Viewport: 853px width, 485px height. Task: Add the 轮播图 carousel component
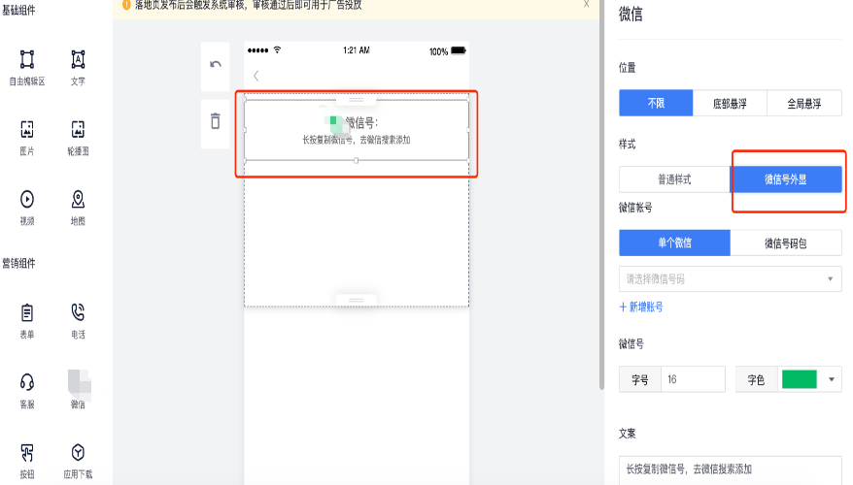(78, 130)
